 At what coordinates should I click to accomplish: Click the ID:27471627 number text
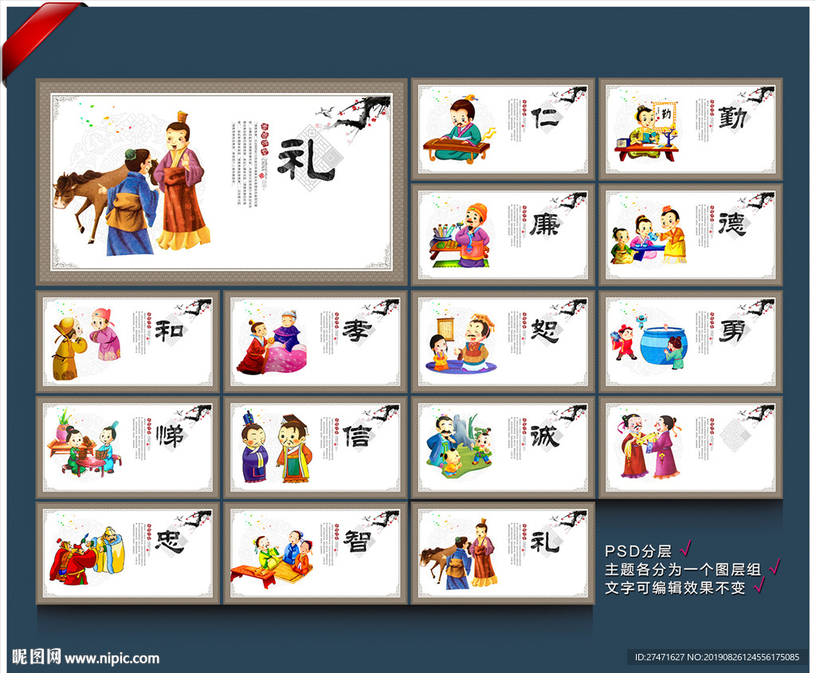point(660,657)
